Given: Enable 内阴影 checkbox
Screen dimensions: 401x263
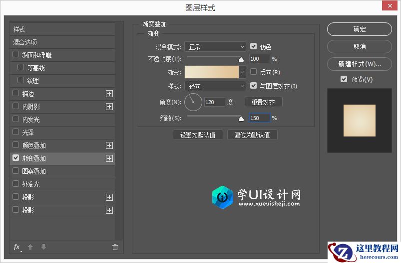Looking at the screenshot, I should (x=16, y=106).
